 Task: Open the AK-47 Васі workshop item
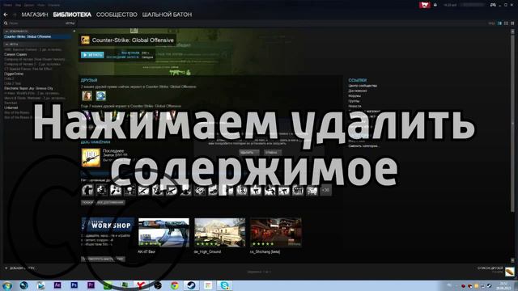tap(163, 232)
